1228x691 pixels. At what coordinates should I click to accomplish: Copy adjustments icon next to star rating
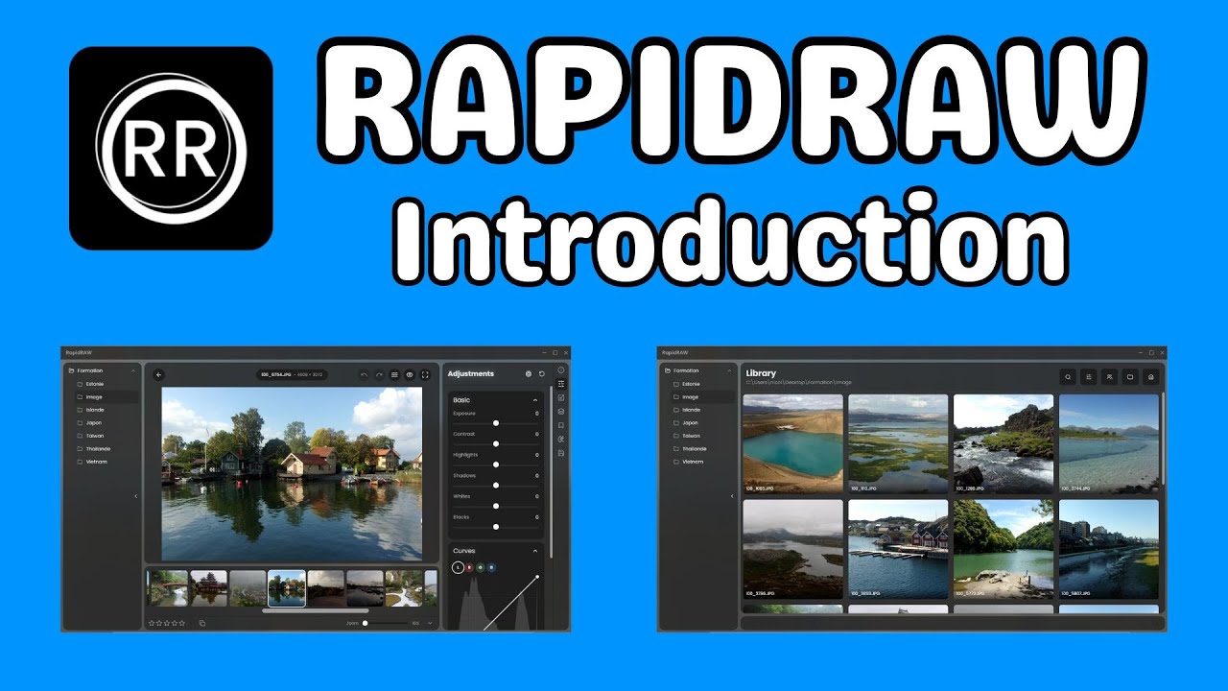(202, 623)
